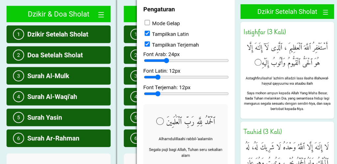Screen dimensions: 337x164
Task: Open Surah Al-Mulk
Action: (x=59, y=76)
